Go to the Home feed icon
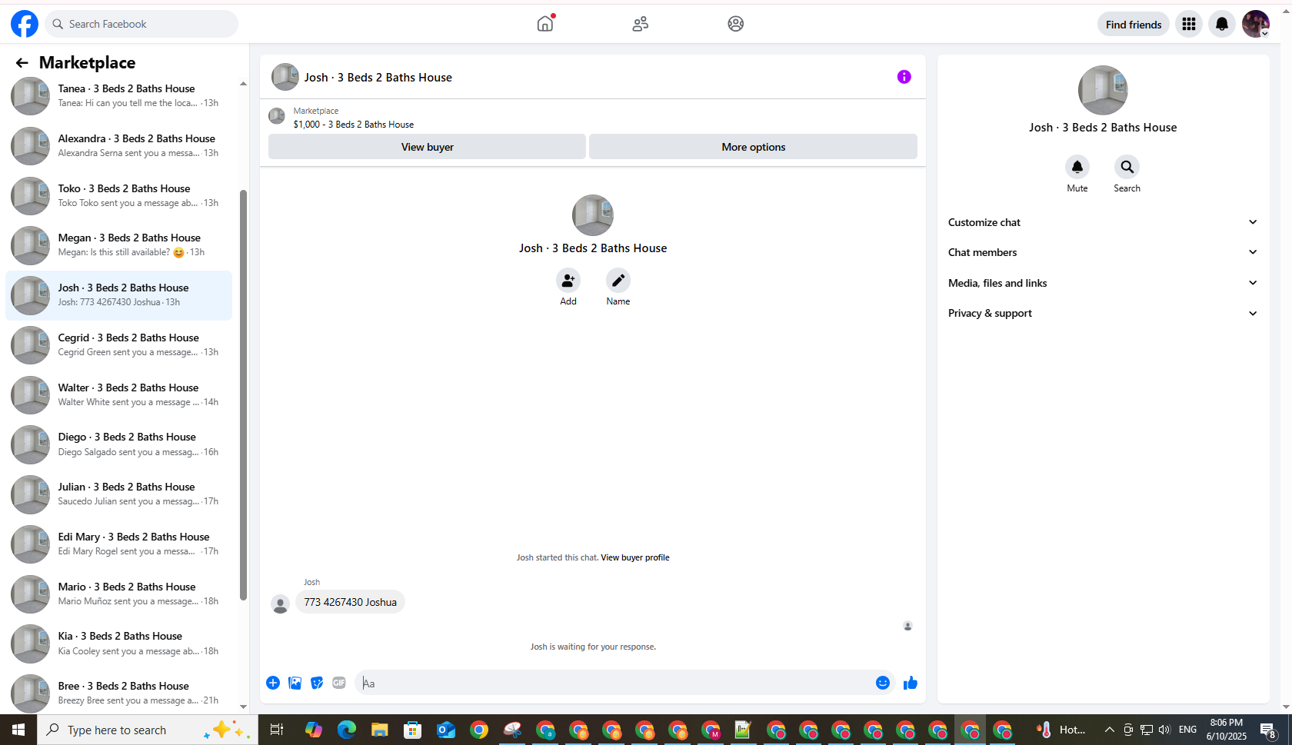The width and height of the screenshot is (1292, 745). click(545, 24)
